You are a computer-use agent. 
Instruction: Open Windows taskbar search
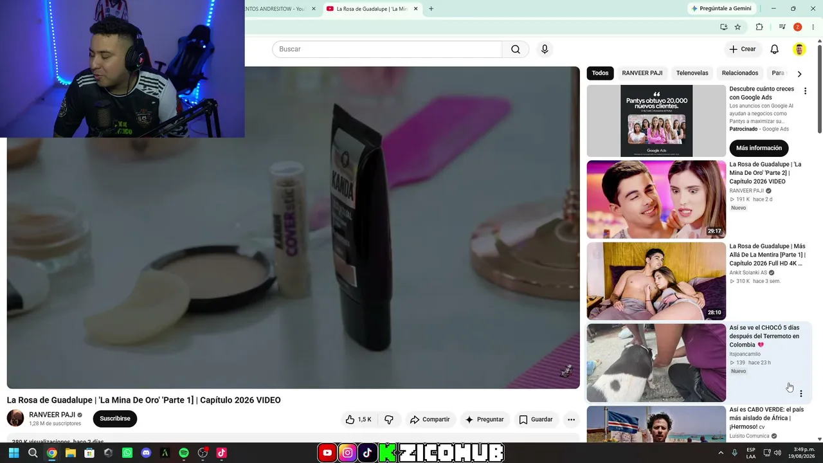click(x=33, y=453)
